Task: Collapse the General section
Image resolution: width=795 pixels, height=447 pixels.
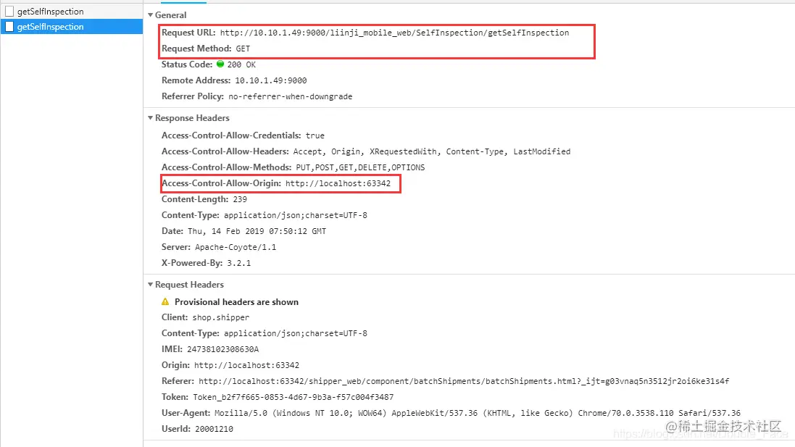Action: (151, 15)
